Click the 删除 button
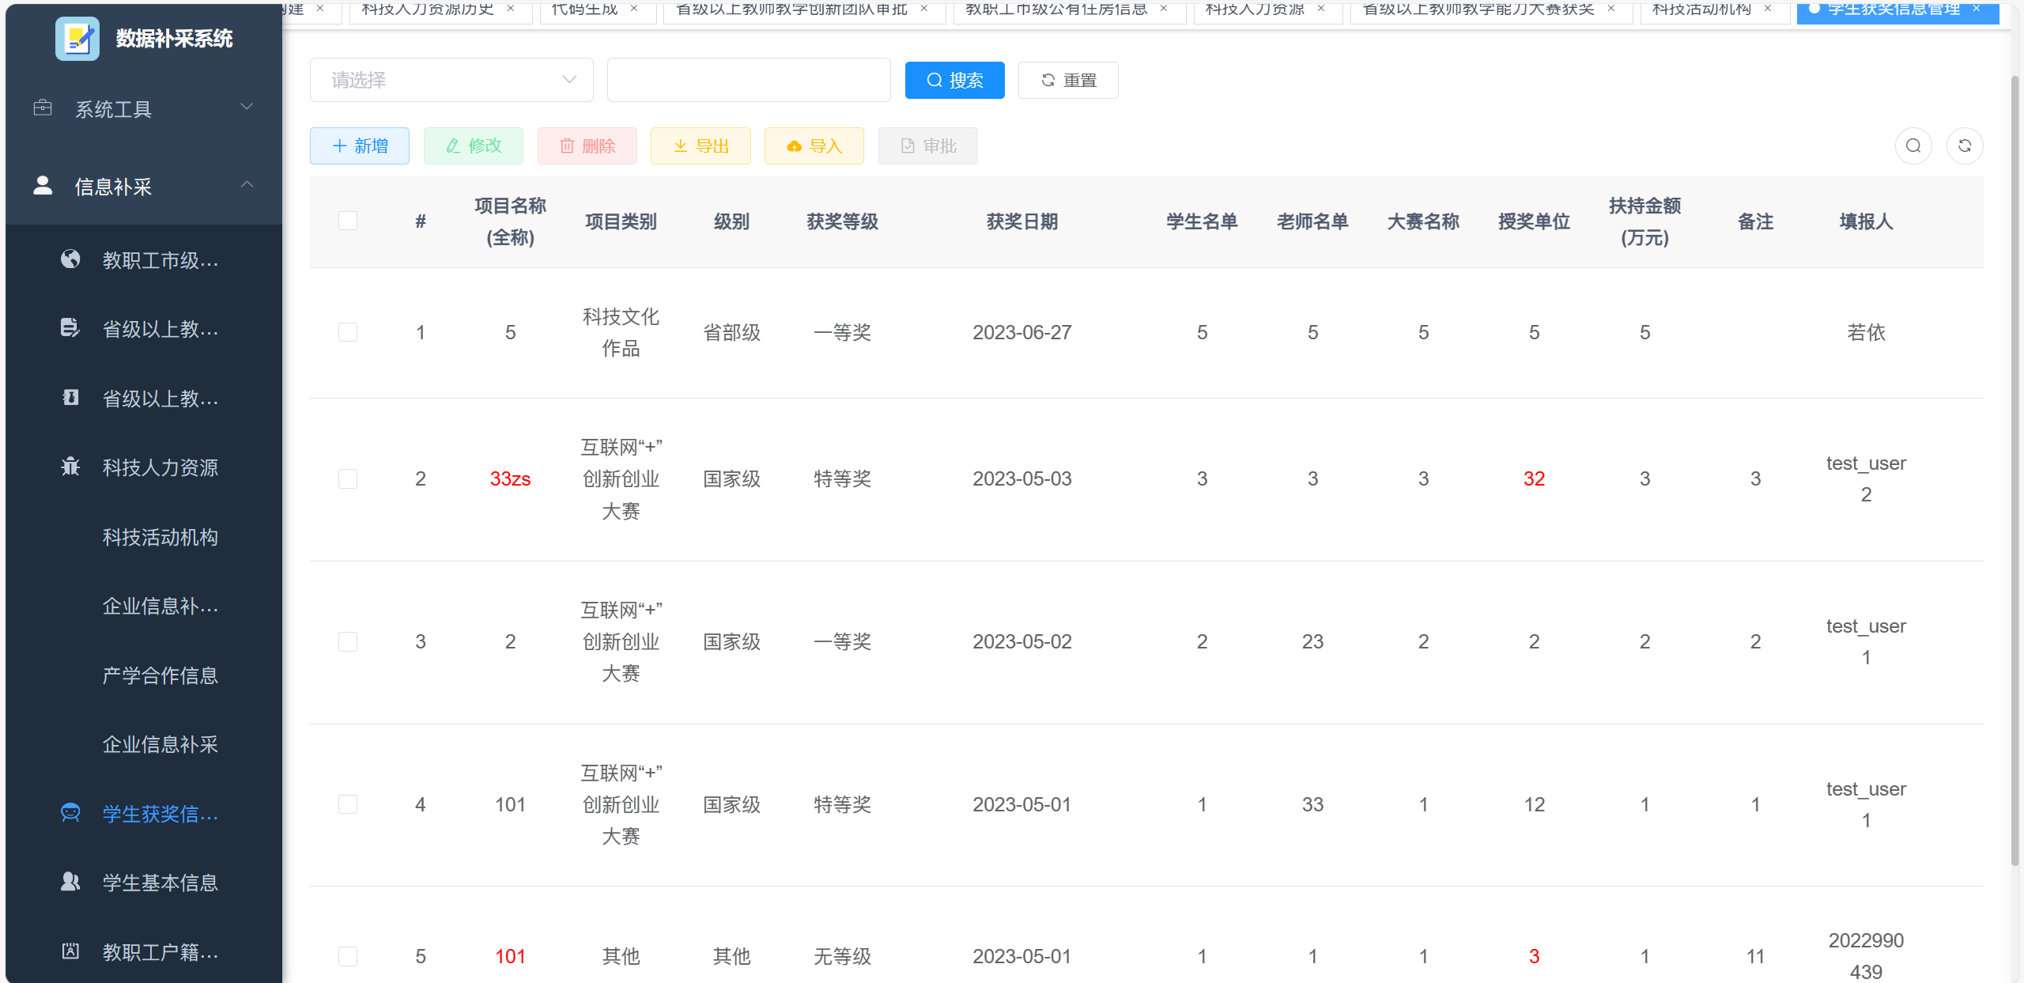The width and height of the screenshot is (2024, 983). [587, 146]
